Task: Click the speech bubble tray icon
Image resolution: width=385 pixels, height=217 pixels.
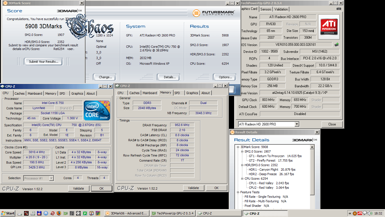Action: (365, 213)
